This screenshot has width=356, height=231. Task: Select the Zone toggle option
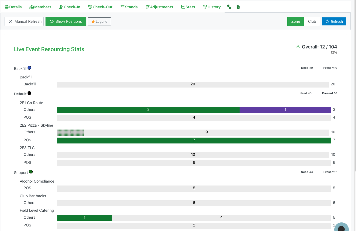coord(296,21)
